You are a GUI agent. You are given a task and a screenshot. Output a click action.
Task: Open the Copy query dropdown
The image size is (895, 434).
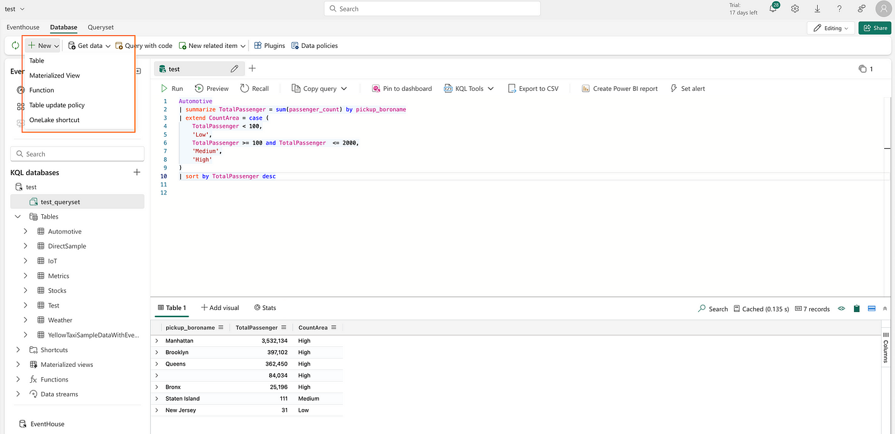coord(319,89)
